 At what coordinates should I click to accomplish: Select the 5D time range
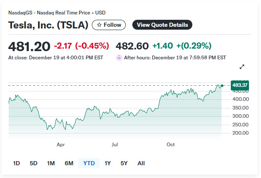34,163
